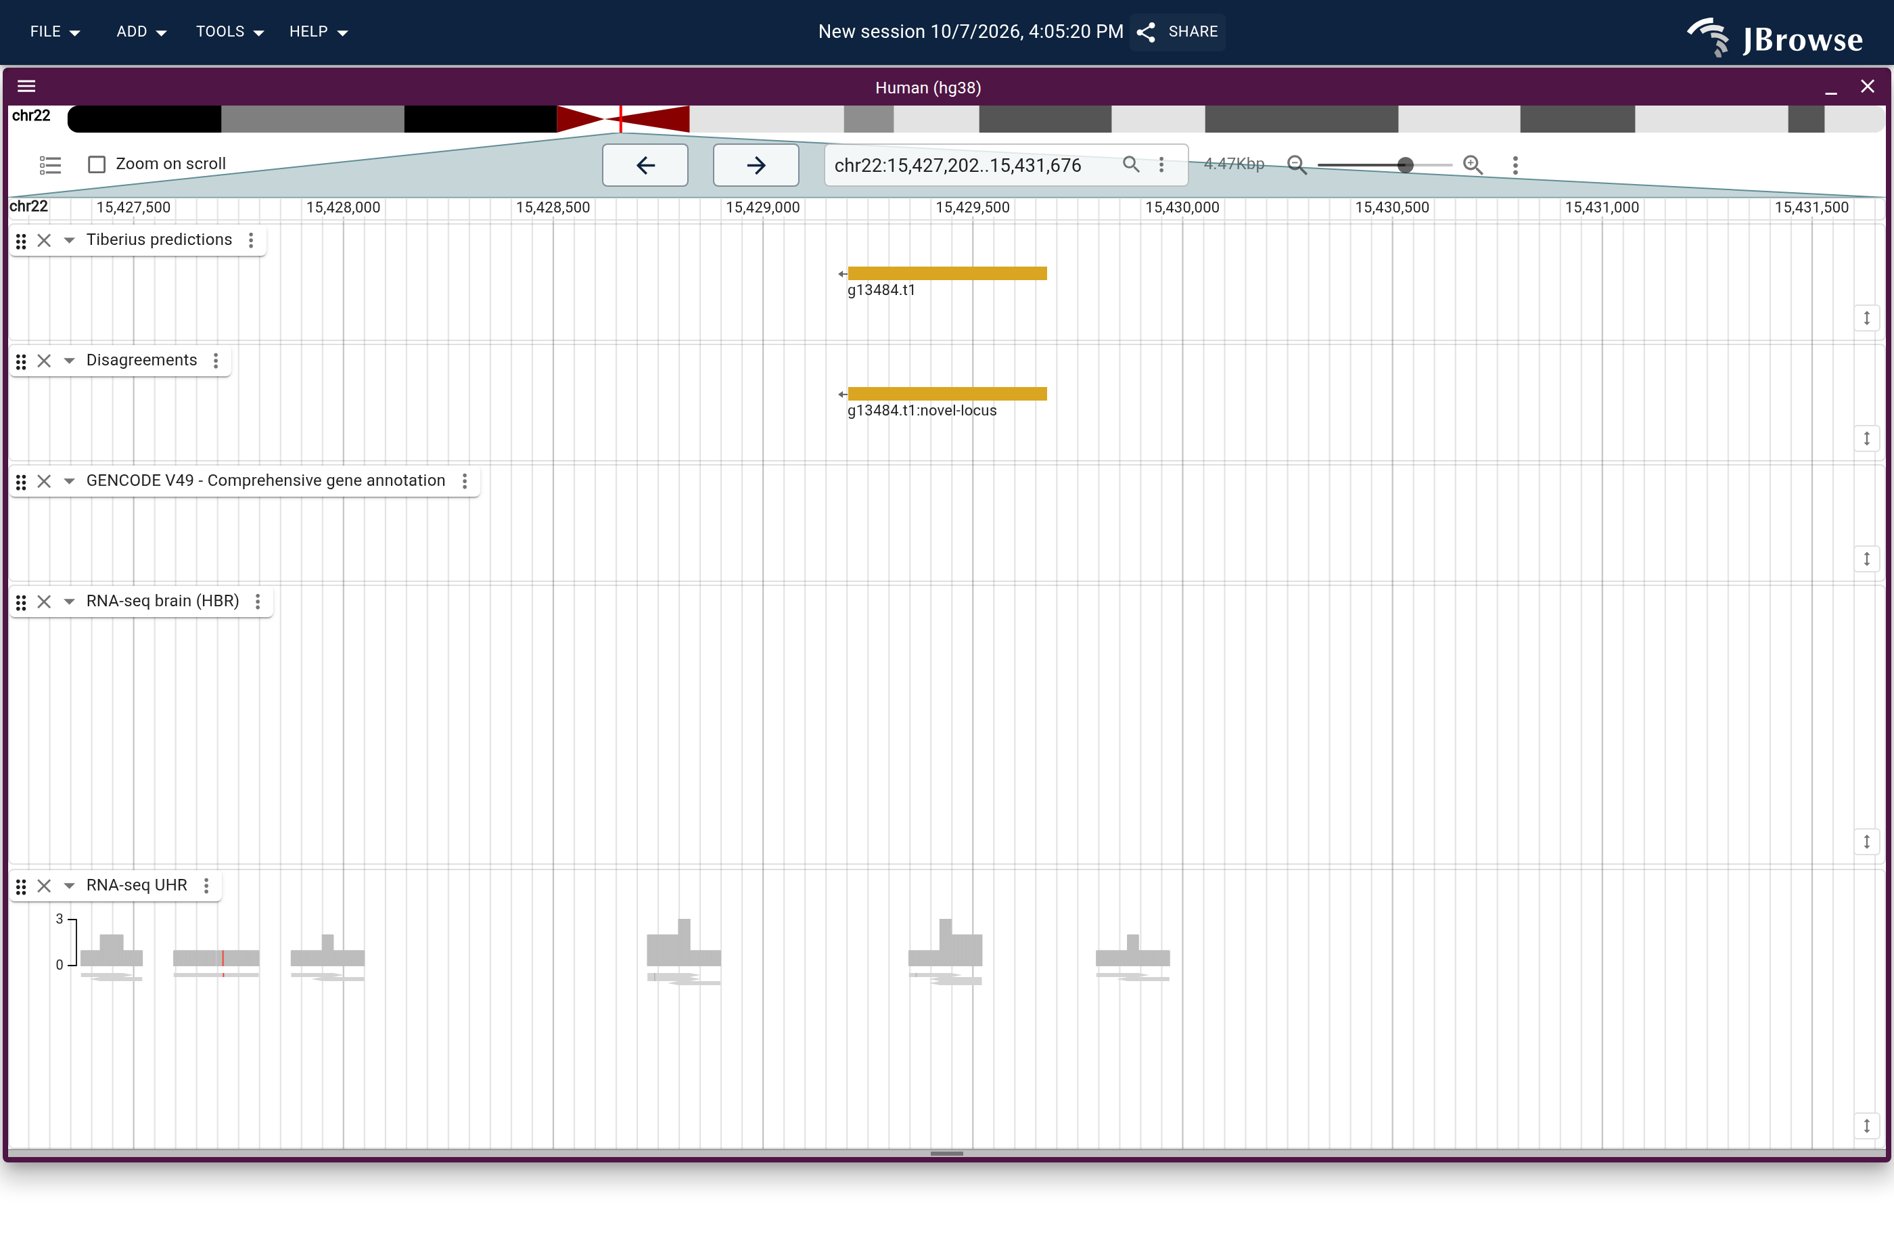Viewport: 1894px width, 1245px height.
Task: Enable the Zoom on scroll checkbox
Action: (x=96, y=164)
